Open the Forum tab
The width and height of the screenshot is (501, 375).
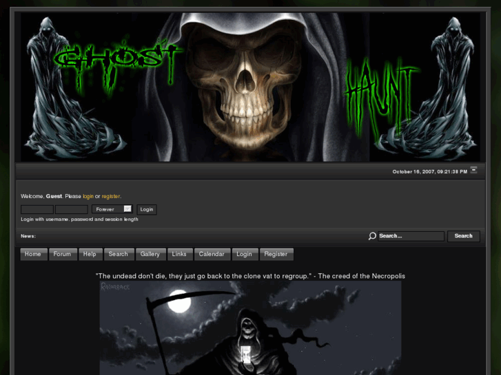tap(63, 255)
